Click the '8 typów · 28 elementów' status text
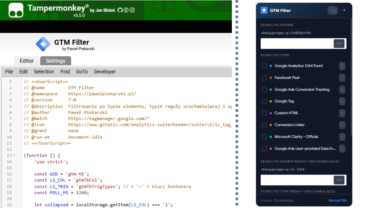Image resolution: width=371 pixels, height=208 pixels. pyautogui.click(x=277, y=200)
